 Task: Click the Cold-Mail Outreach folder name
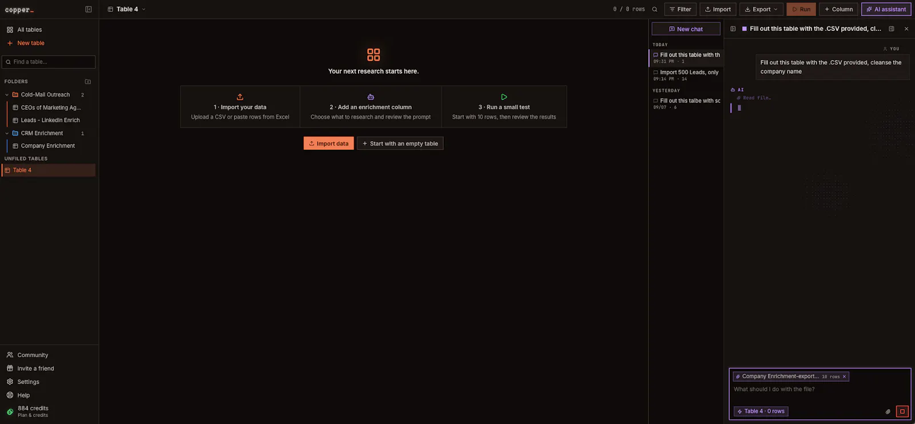pos(45,95)
